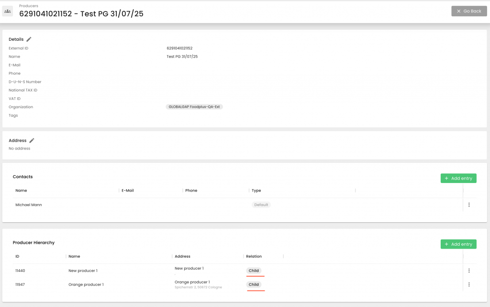
Task: Sort hierarchy by ID column header
Action: pyautogui.click(x=17, y=256)
